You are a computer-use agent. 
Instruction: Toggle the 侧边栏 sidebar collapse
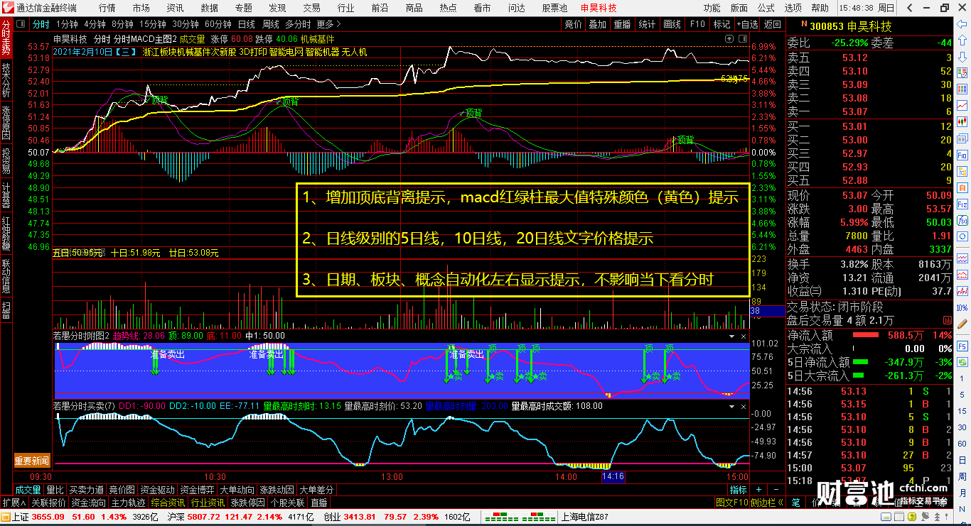point(766,503)
